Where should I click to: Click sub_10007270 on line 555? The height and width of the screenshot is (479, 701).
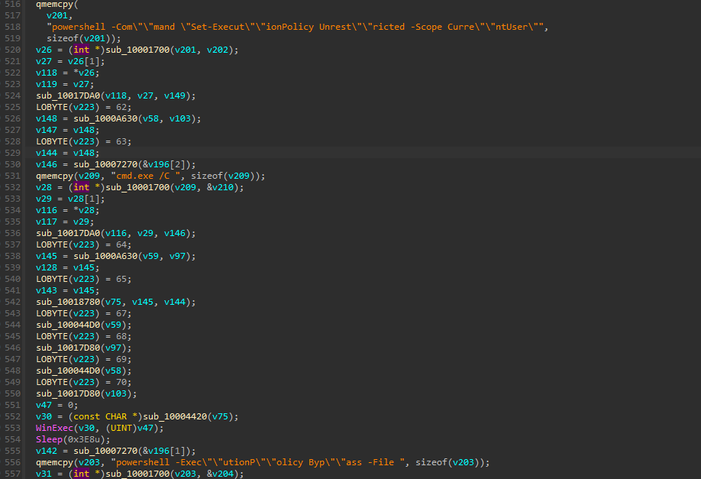click(105, 451)
